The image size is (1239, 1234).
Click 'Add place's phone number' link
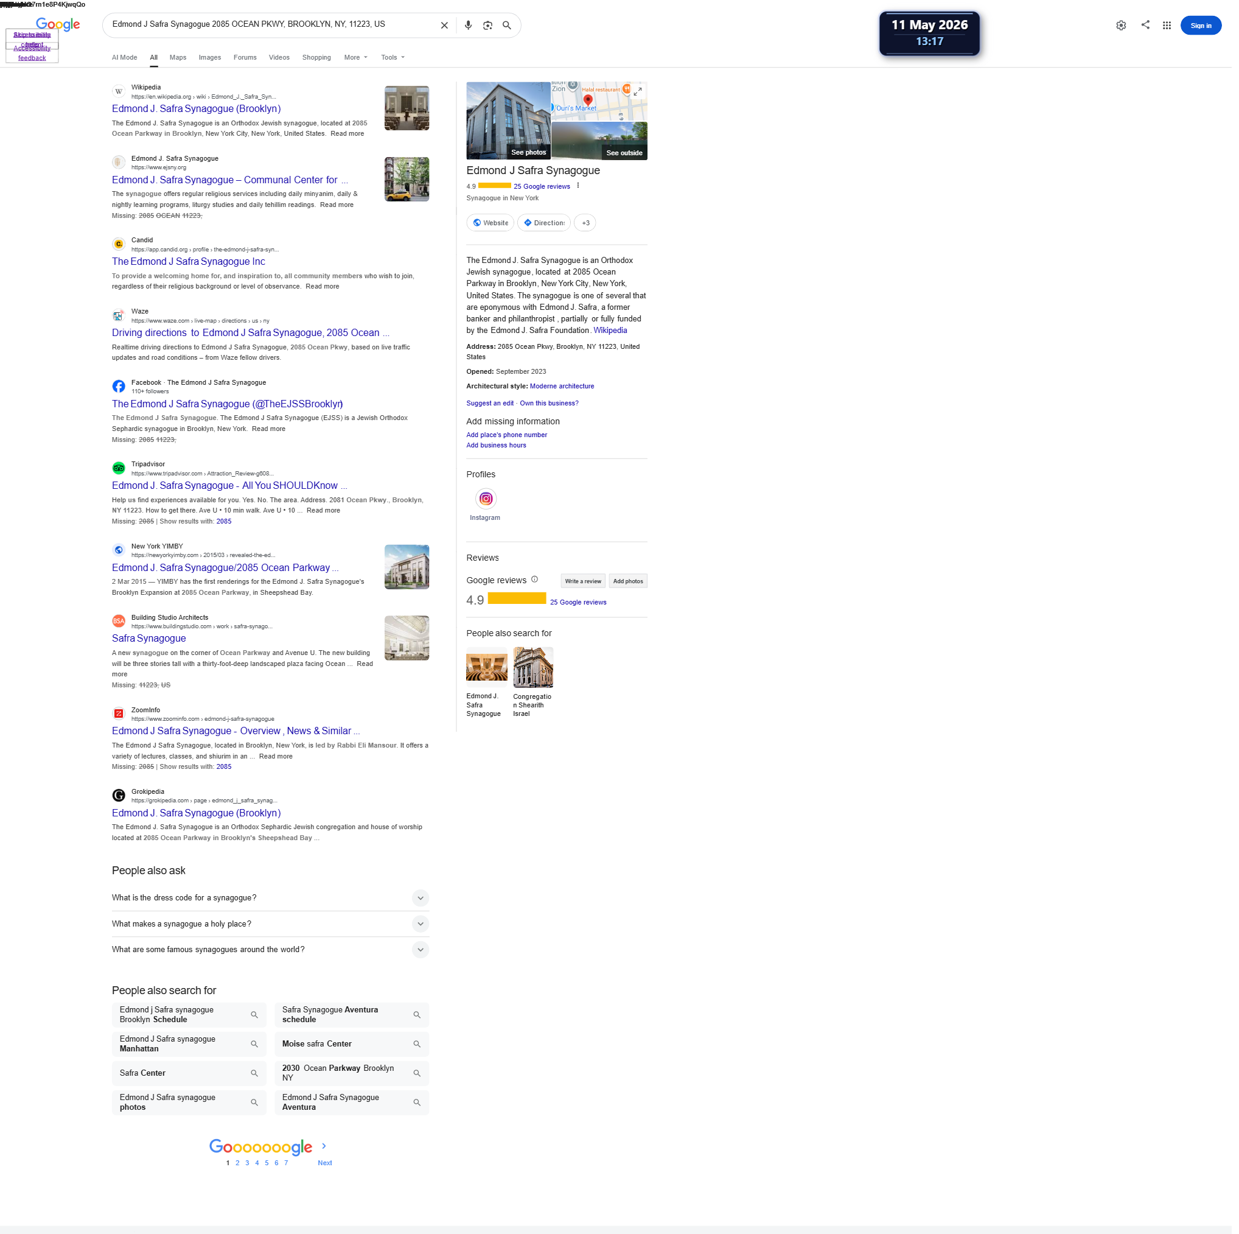[509, 437]
